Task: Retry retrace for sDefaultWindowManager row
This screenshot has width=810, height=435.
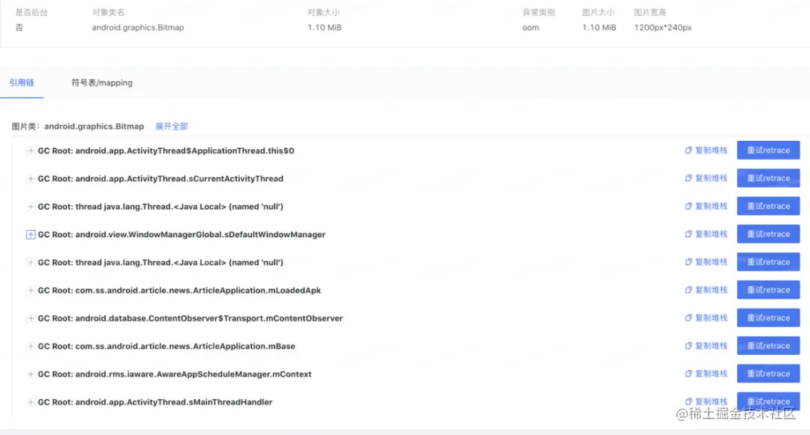Action: click(768, 234)
